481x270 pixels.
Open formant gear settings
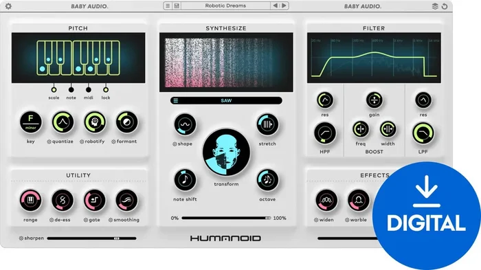[113, 142]
